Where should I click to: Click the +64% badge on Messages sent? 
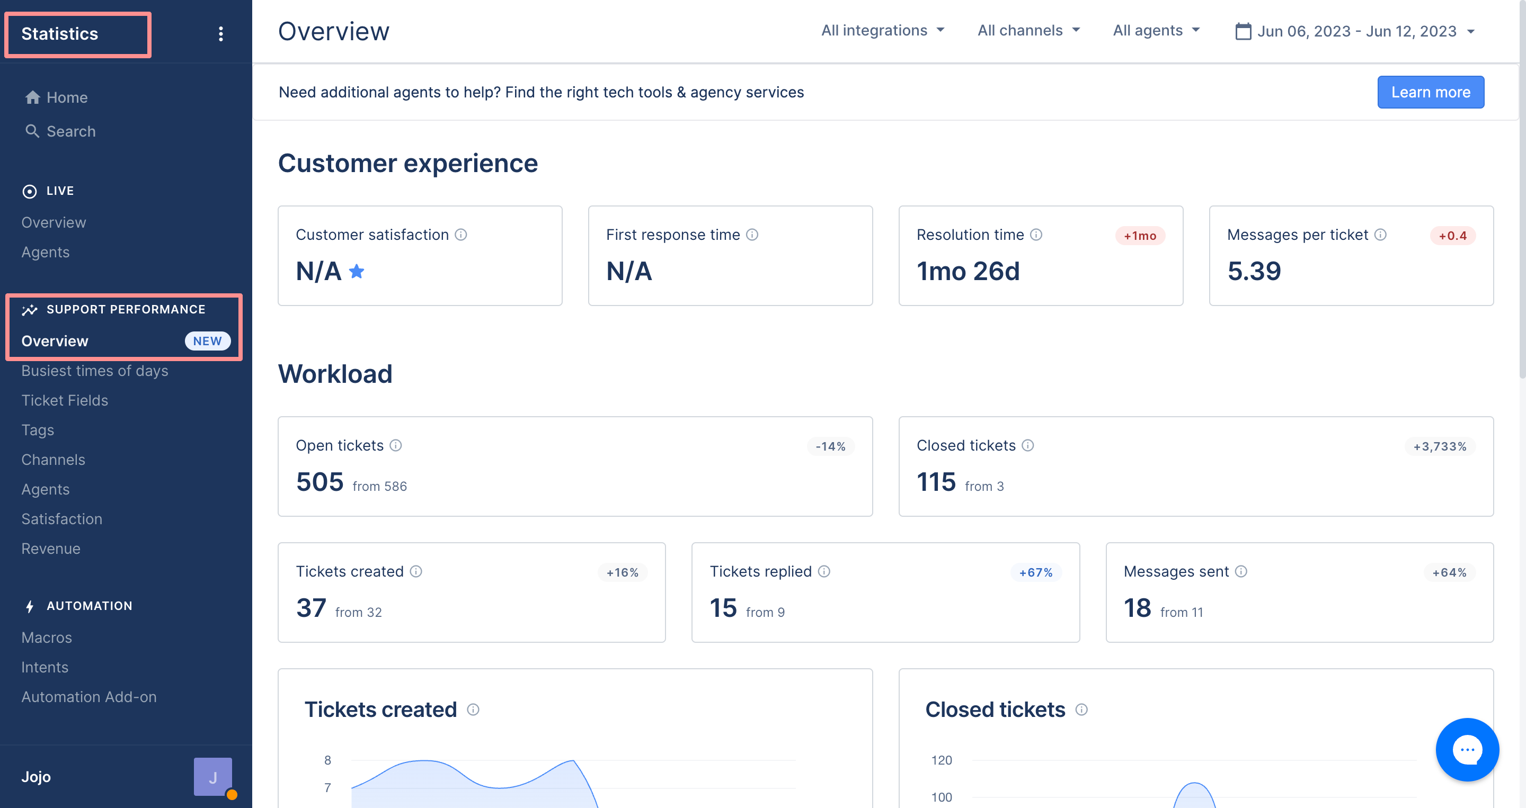pyautogui.click(x=1449, y=572)
